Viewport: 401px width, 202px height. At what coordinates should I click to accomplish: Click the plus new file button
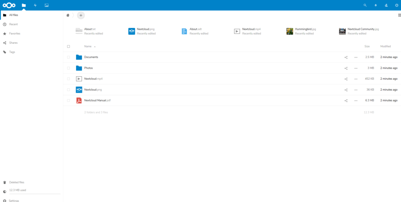tap(81, 15)
